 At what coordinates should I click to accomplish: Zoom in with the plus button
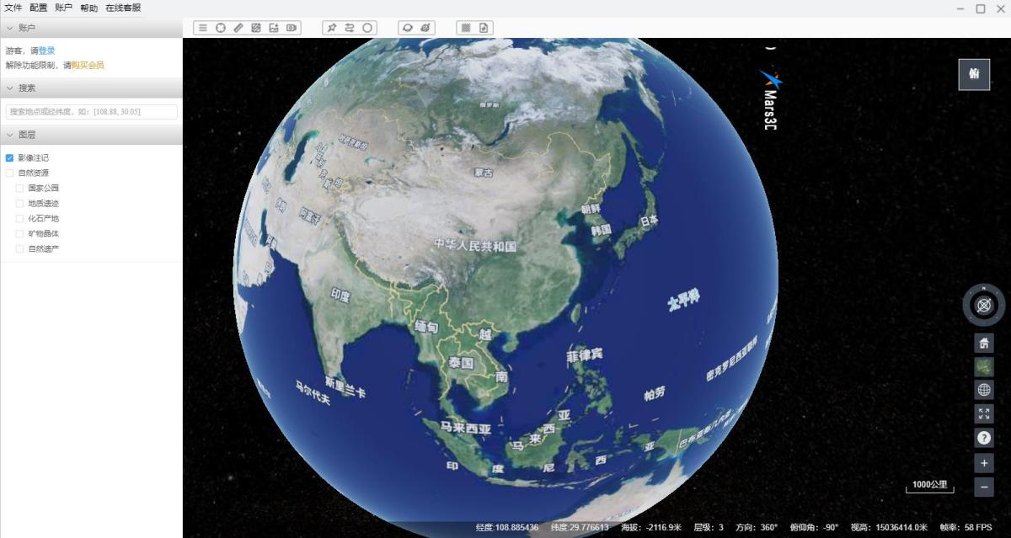tap(983, 463)
